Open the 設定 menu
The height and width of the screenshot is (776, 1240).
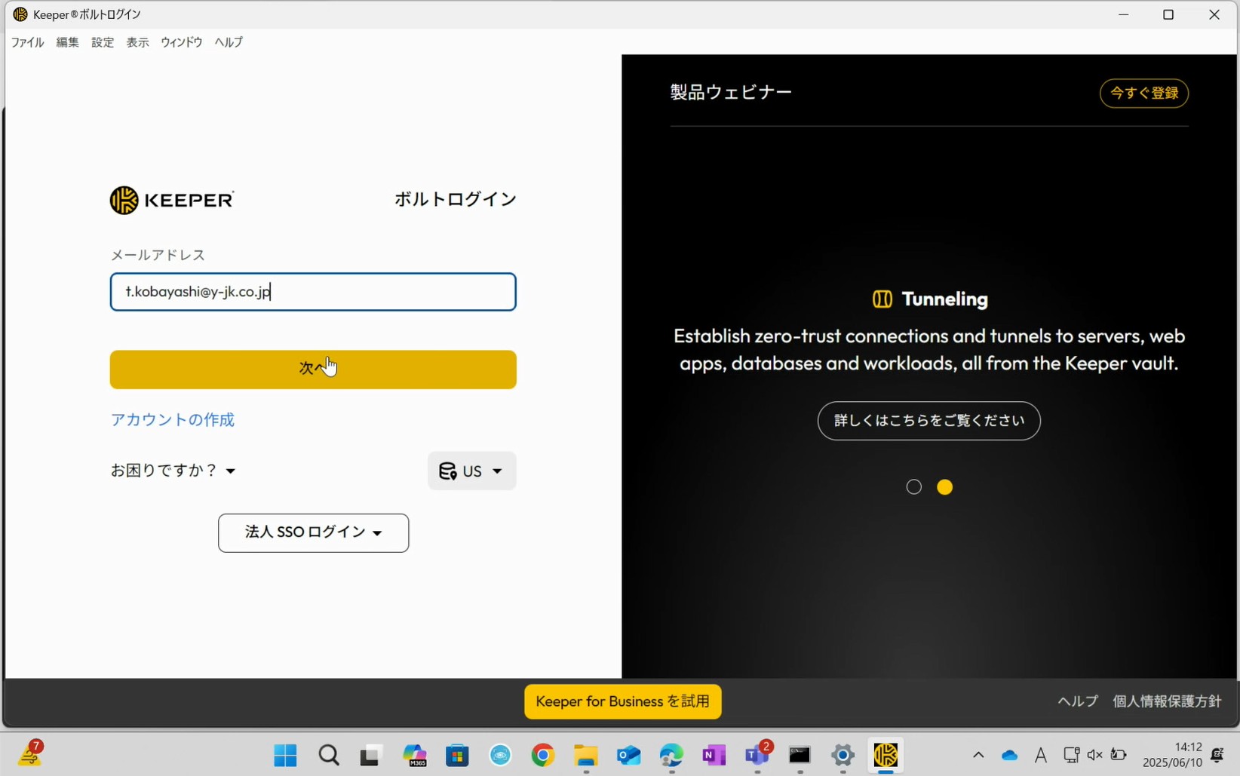coord(103,42)
